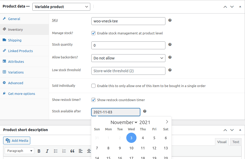Click the Stock available after help icon
The height and width of the screenshot is (159, 245).
145,111
